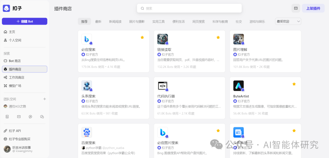The image size is (329, 158).
Task: Click the ByteArtist card title
Action: 241,96
